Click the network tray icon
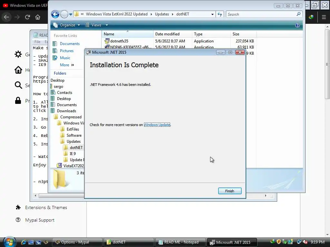The height and width of the screenshot is (247, 330). pos(299,242)
